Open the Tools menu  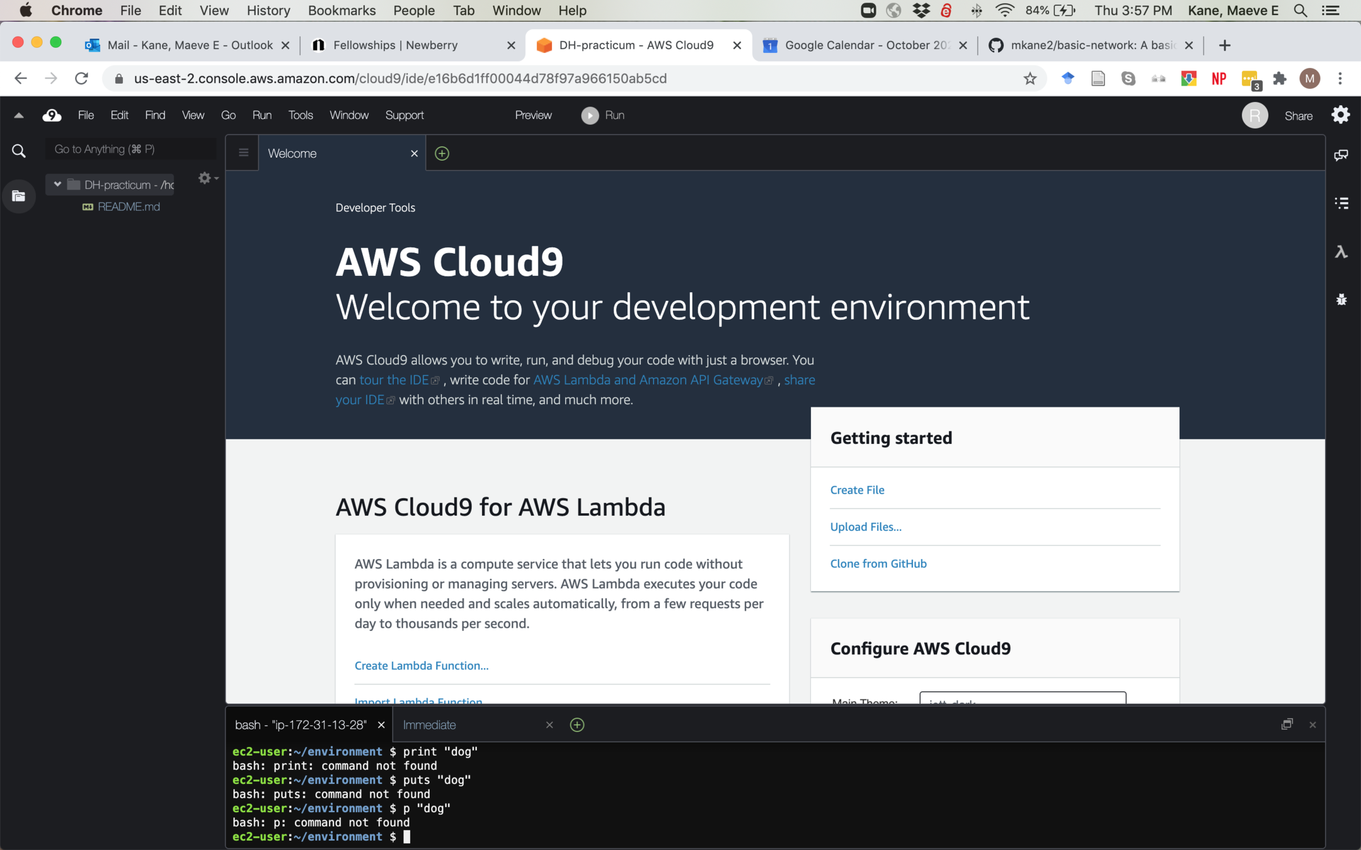coord(300,115)
